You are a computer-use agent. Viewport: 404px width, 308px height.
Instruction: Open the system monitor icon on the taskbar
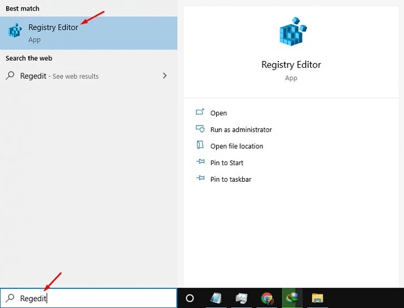241,298
